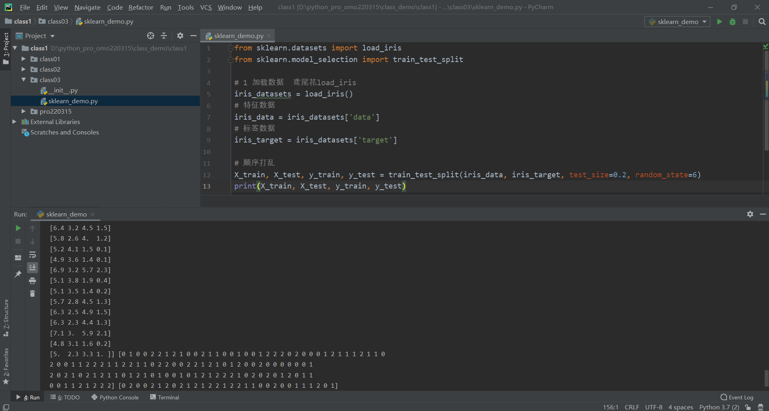Open the sklearn_demo run configuration dropdown
This screenshot has height=411, width=769.
(677, 22)
